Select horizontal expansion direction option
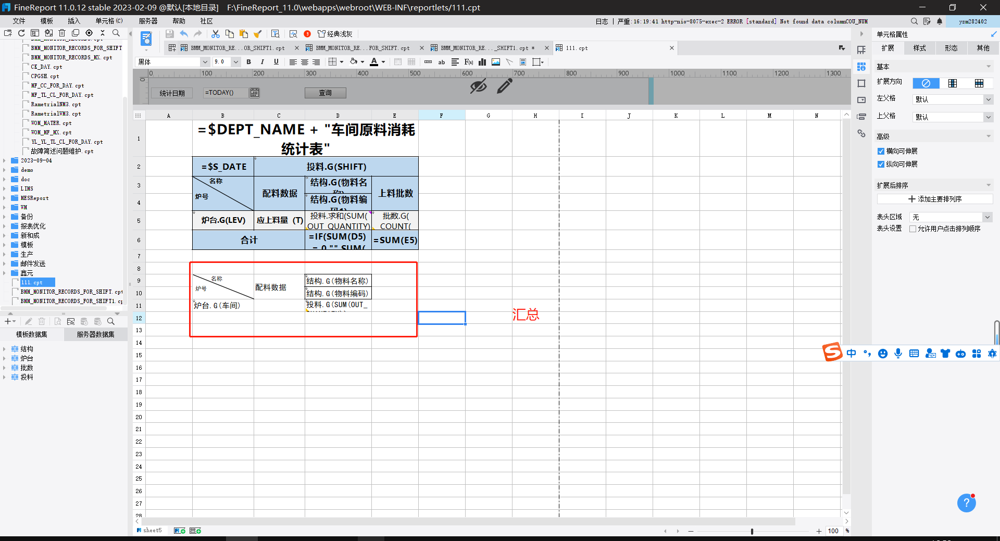The height and width of the screenshot is (541, 1000). pos(979,83)
